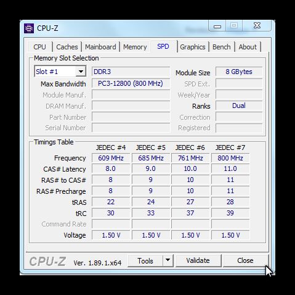Click the empty Serial Number field
The width and height of the screenshot is (295, 295).
tap(131, 128)
